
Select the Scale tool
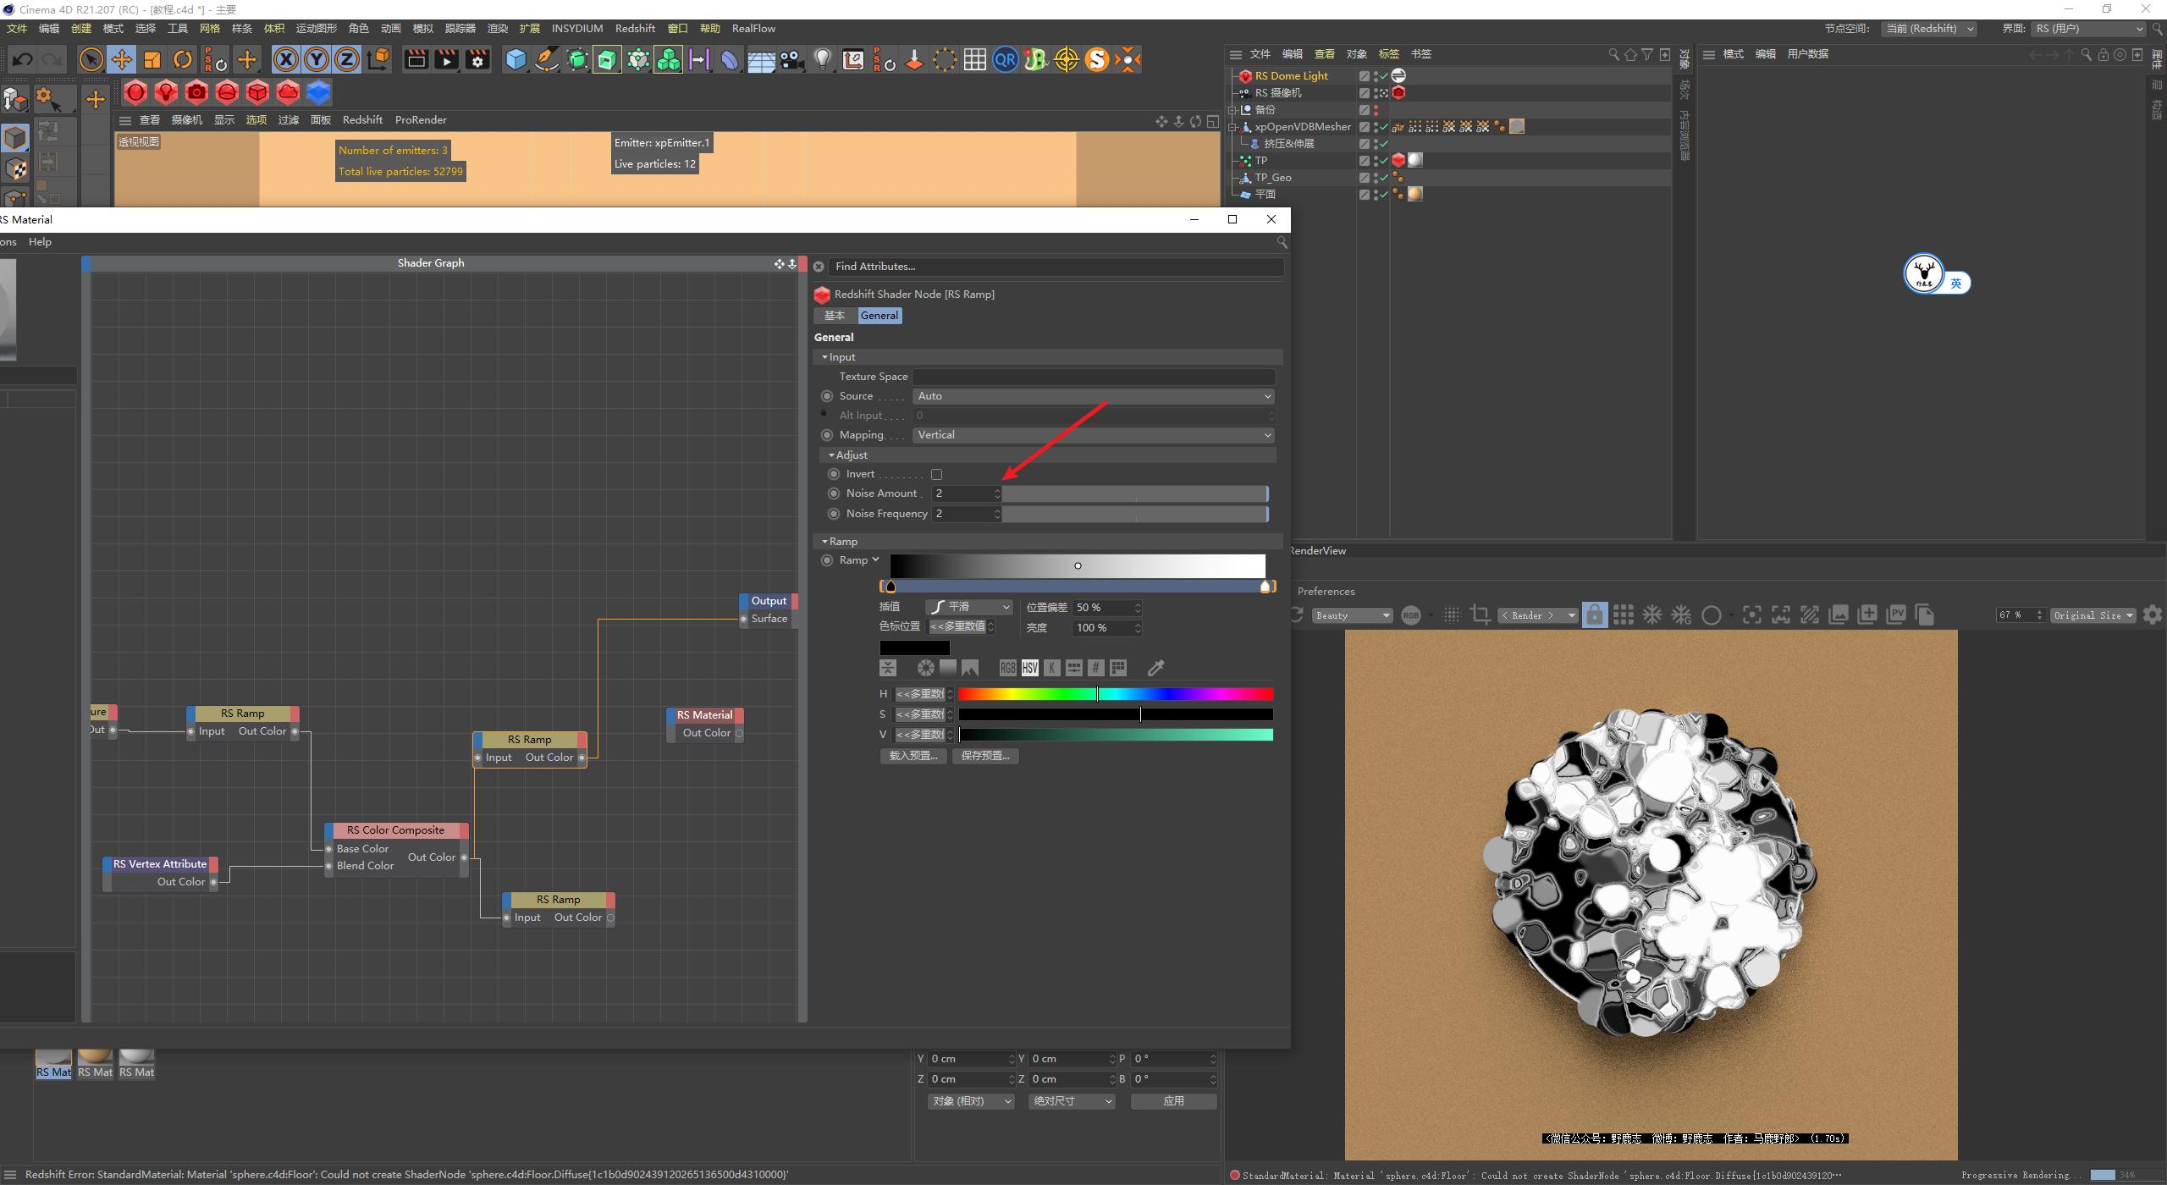click(152, 59)
